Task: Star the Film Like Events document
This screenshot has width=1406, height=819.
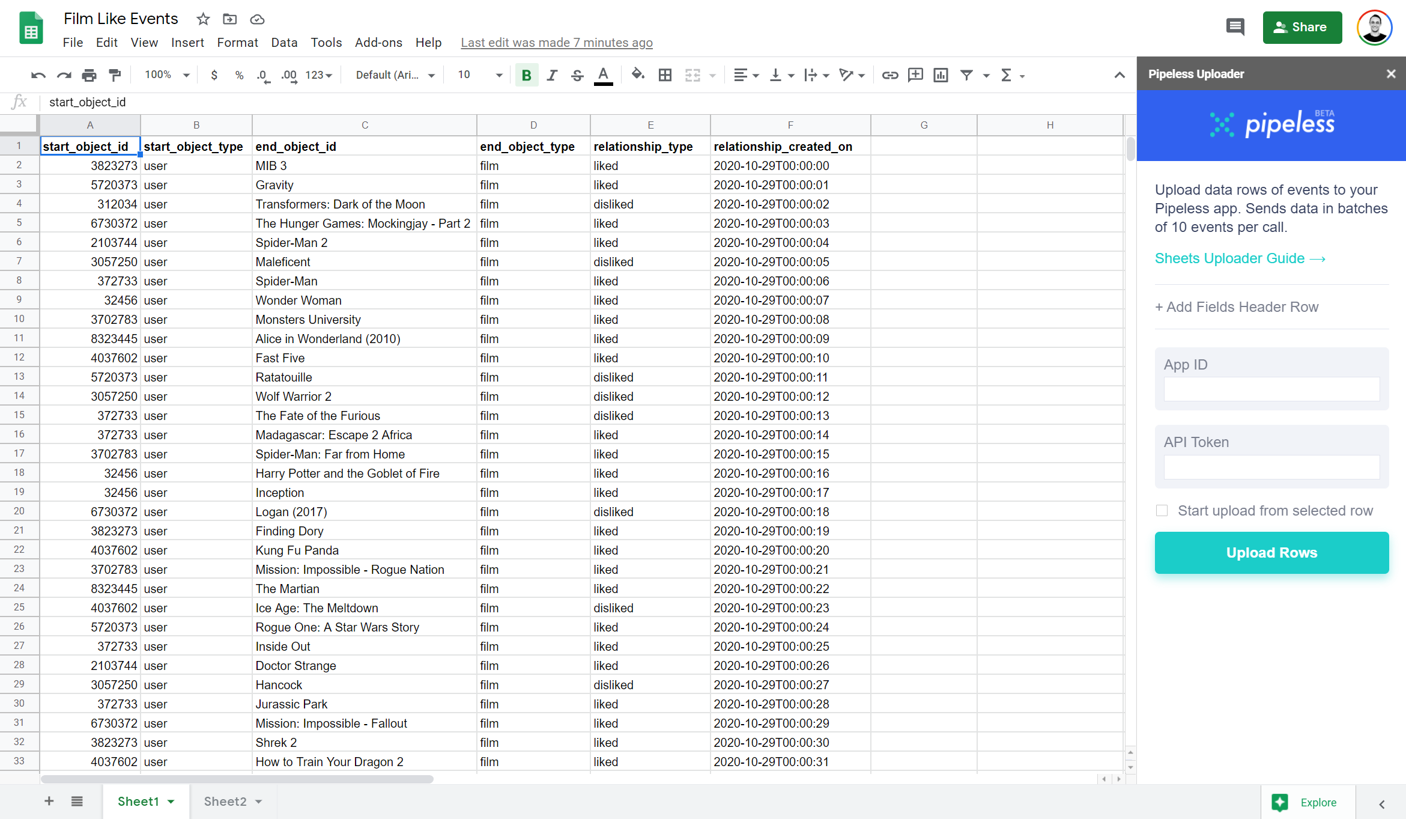Action: pyautogui.click(x=203, y=19)
